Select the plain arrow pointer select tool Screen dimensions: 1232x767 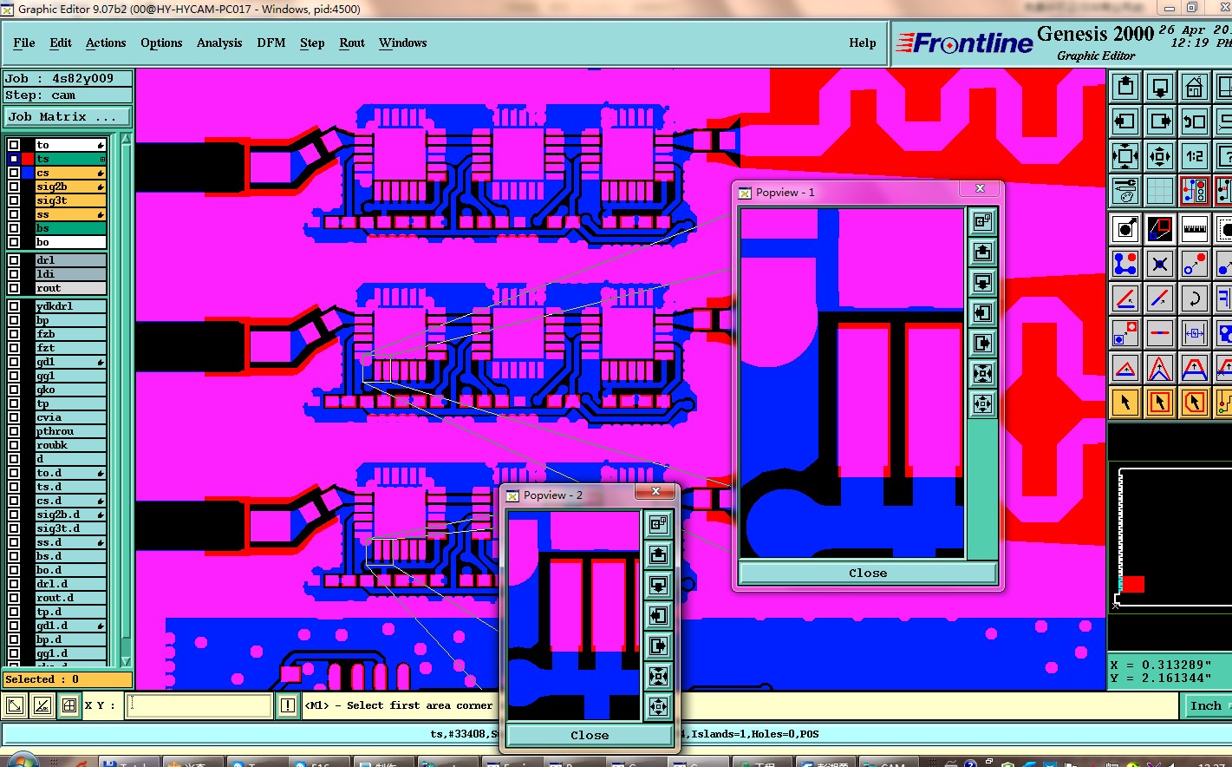(x=1125, y=403)
